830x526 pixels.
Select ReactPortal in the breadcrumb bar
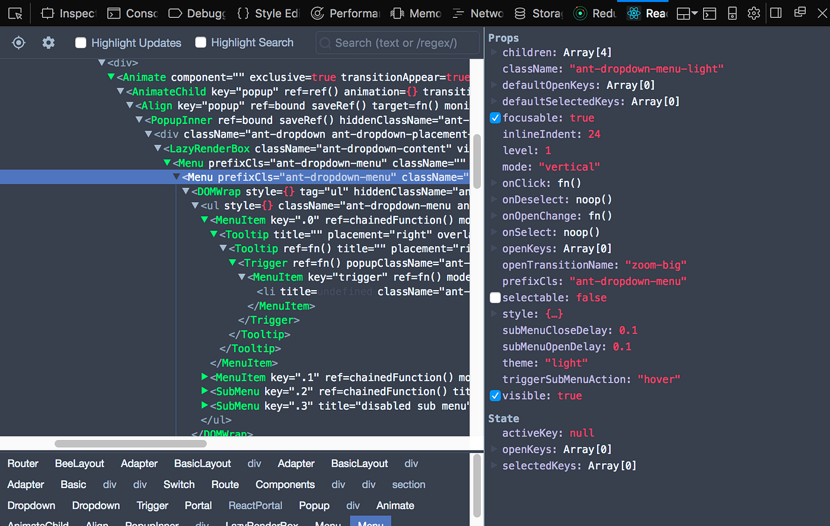(255, 505)
